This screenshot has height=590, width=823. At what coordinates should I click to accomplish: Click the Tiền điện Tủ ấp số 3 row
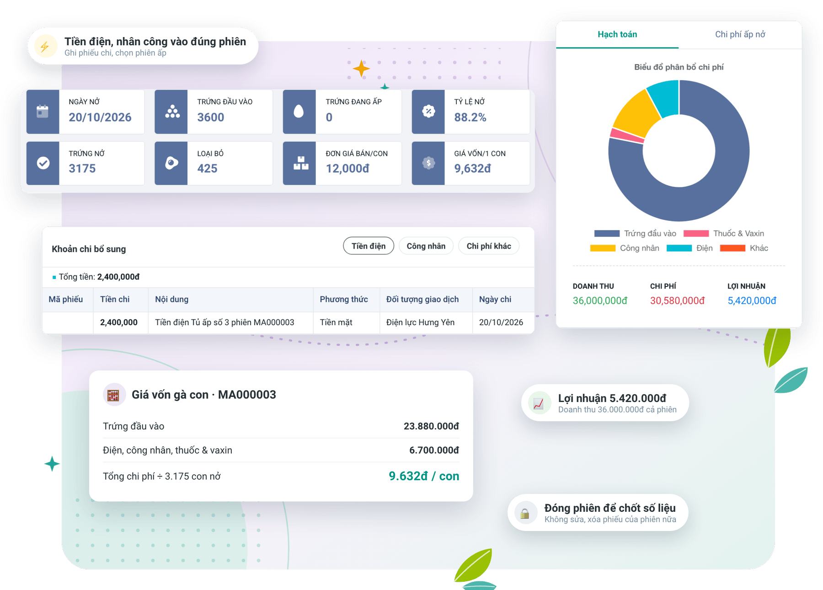(288, 322)
